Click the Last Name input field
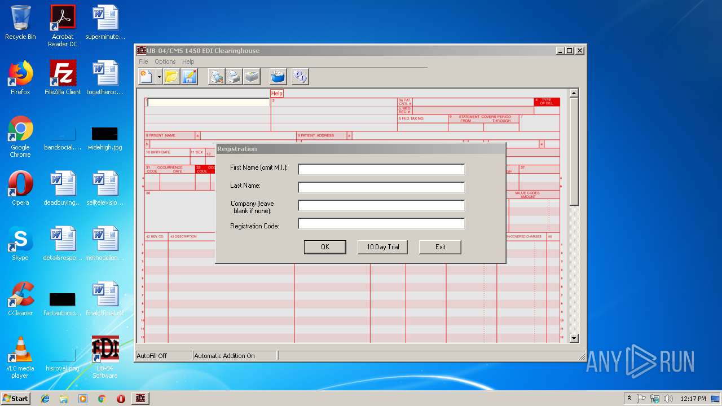This screenshot has width=722, height=406. 381,187
